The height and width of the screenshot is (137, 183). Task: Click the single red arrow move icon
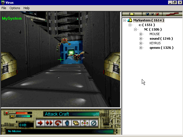click(x=40, y=123)
